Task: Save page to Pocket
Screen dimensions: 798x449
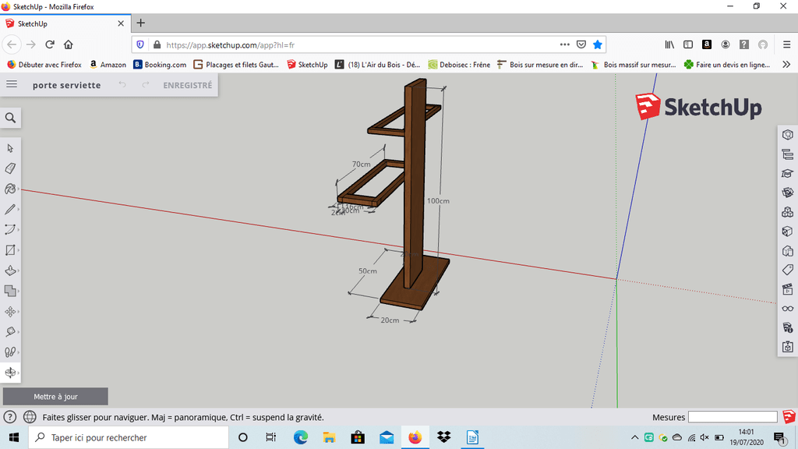Action: click(x=581, y=44)
